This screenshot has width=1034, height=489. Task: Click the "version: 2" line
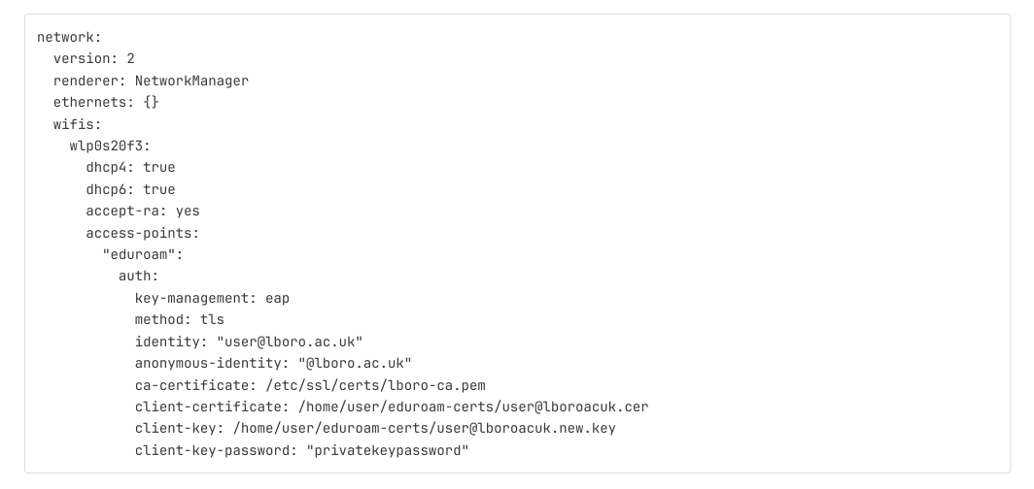pyautogui.click(x=94, y=58)
